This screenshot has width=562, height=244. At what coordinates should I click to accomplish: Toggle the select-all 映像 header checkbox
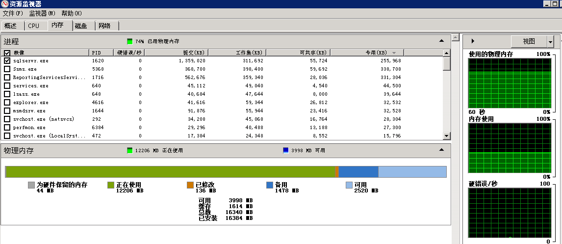7,53
